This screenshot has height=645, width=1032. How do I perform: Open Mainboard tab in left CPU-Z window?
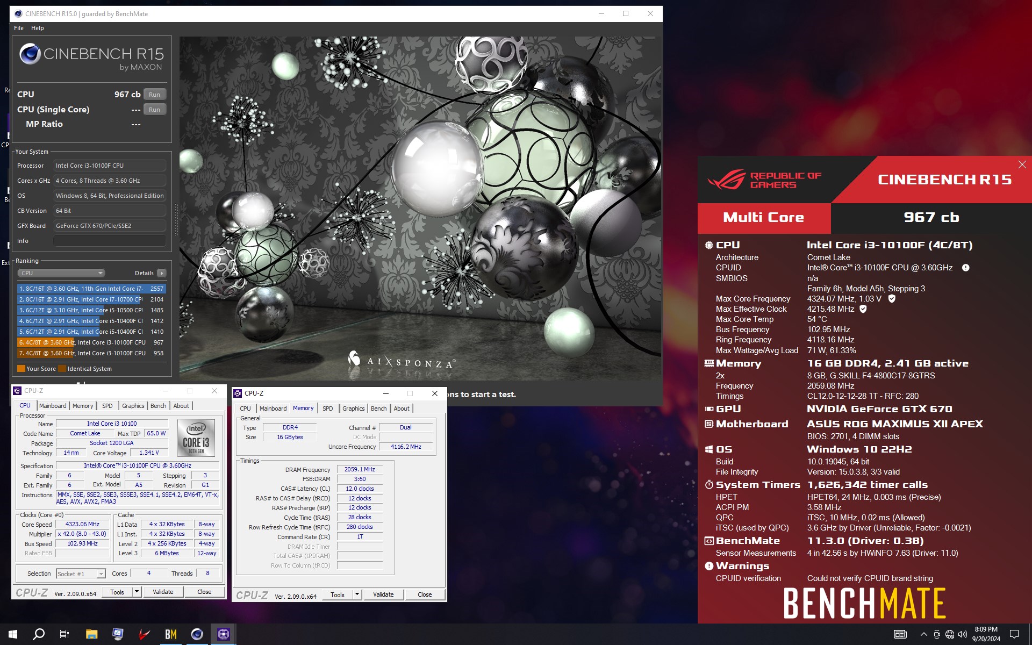53,406
